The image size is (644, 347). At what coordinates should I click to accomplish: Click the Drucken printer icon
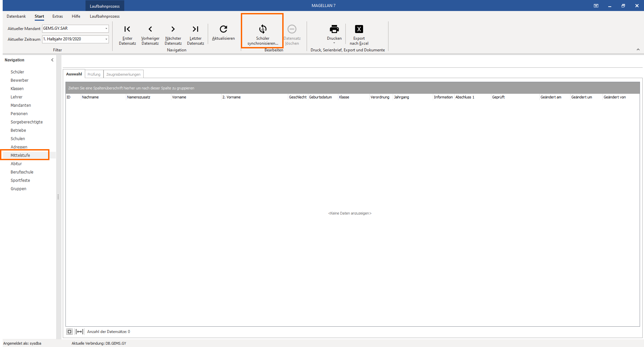click(x=334, y=29)
